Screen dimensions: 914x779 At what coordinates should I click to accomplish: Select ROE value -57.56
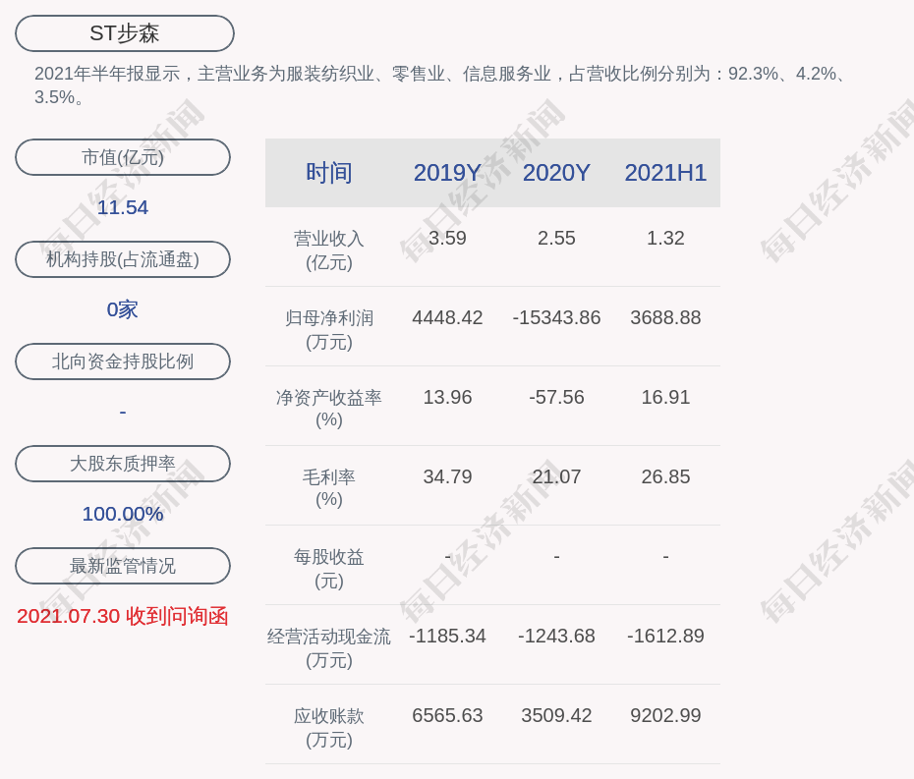click(556, 398)
